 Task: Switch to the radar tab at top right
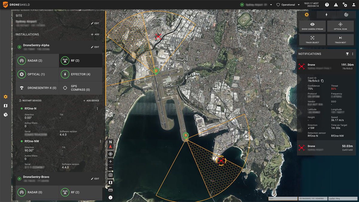[346, 14]
